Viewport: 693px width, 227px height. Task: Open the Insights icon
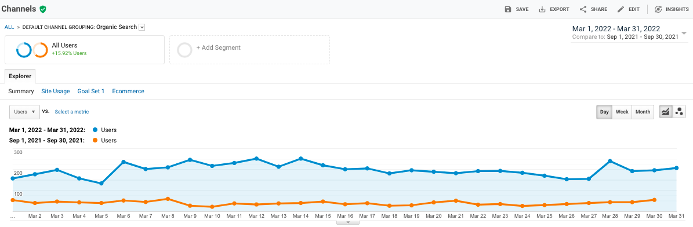(x=658, y=9)
